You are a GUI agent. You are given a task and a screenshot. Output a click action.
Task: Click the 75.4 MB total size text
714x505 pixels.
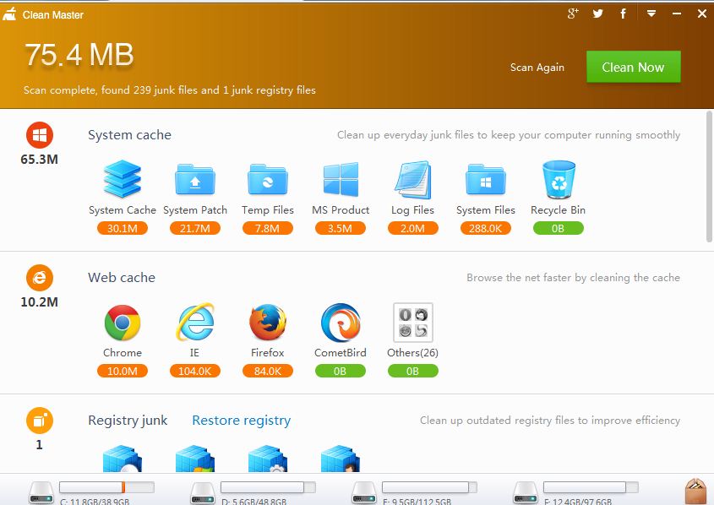79,55
